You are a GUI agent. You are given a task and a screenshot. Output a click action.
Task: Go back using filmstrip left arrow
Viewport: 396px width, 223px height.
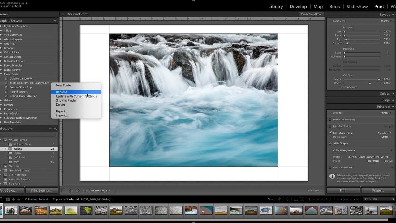(x=14, y=199)
